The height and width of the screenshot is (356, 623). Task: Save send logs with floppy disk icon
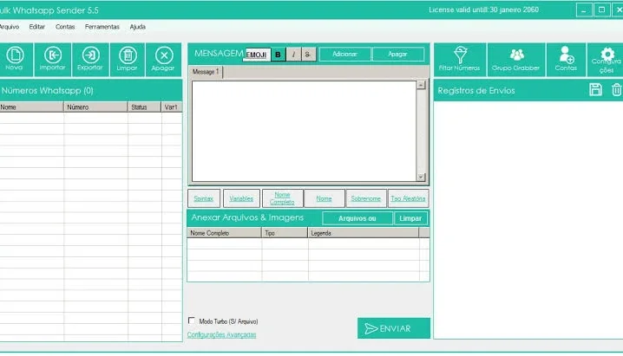(595, 89)
